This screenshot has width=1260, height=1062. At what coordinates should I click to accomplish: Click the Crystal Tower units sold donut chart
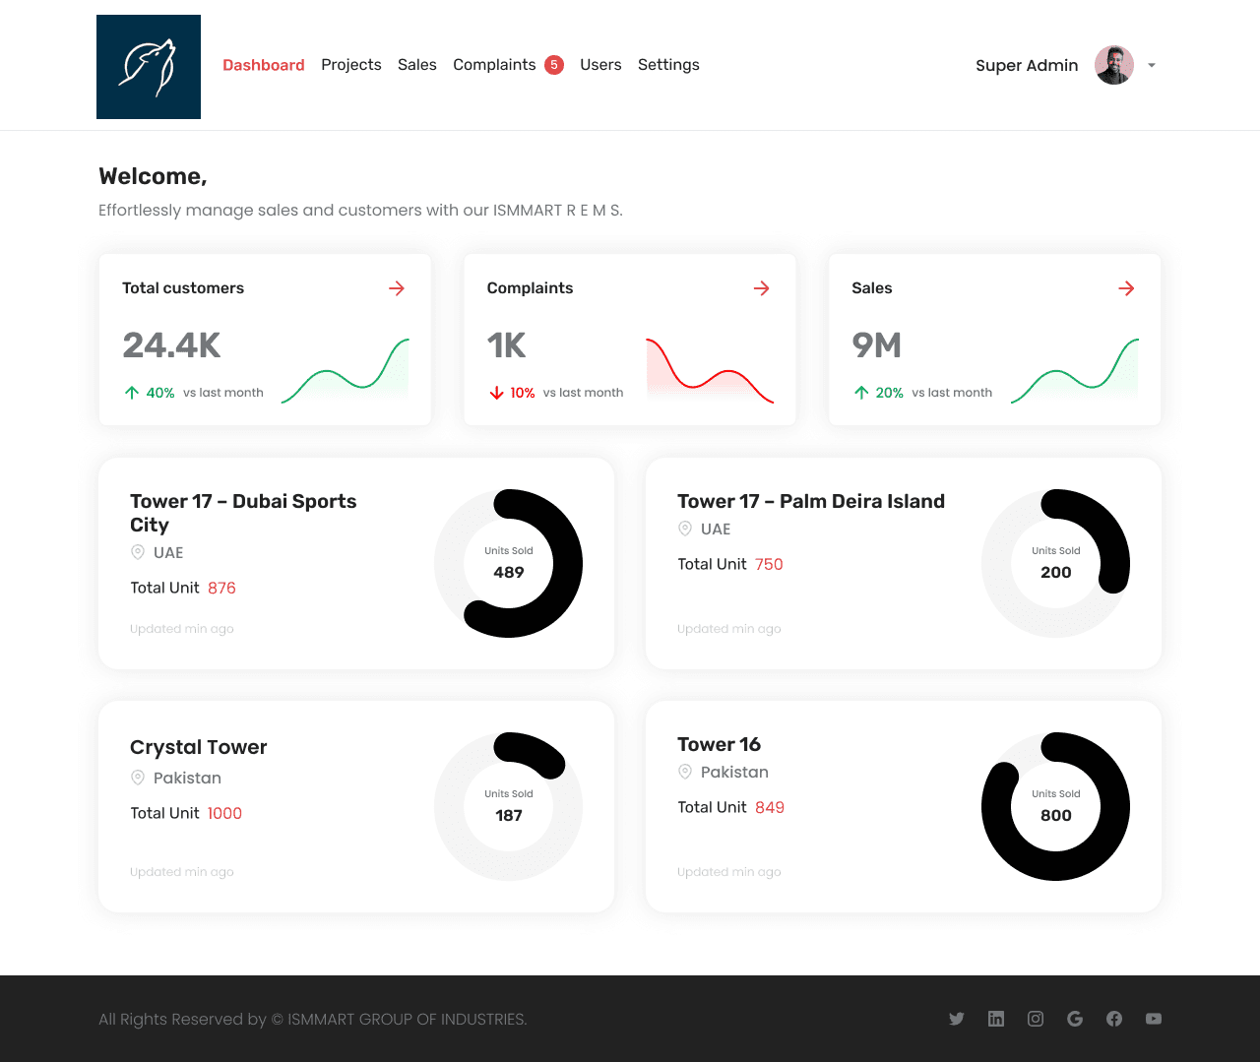pos(509,806)
